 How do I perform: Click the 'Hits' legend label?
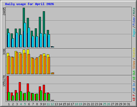pyautogui.click(x=134, y=11)
